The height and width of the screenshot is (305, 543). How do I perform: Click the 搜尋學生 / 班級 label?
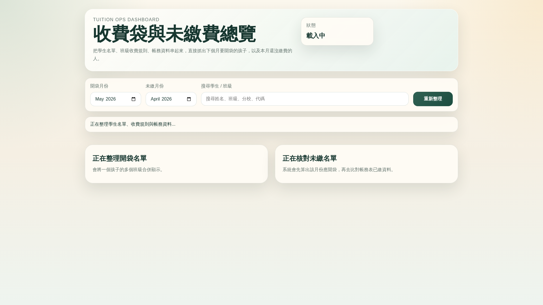(216, 86)
